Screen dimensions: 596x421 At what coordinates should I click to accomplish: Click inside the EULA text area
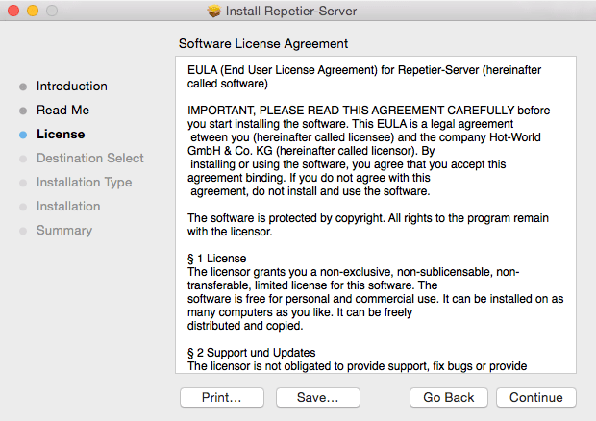click(375, 211)
